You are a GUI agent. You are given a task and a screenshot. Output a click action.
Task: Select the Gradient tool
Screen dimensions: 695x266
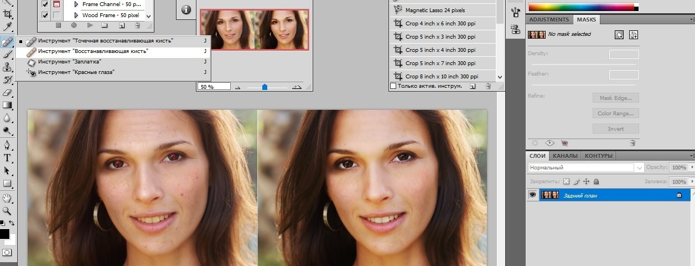(x=8, y=105)
